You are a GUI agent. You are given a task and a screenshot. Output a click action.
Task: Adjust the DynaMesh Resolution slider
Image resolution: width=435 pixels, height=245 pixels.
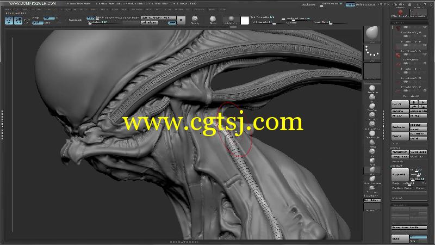coord(104,22)
